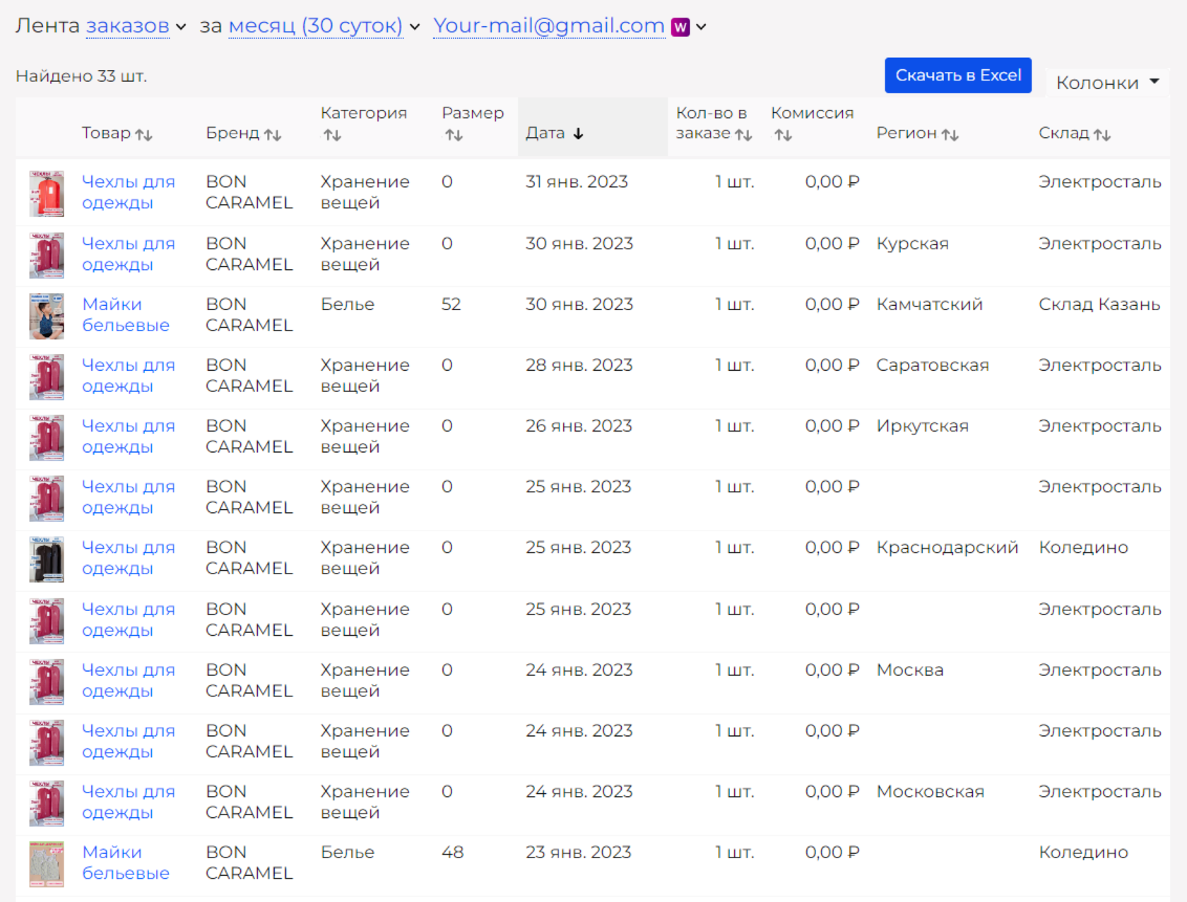Toggle Дата descending sort arrow
The image size is (1187, 902).
[578, 133]
